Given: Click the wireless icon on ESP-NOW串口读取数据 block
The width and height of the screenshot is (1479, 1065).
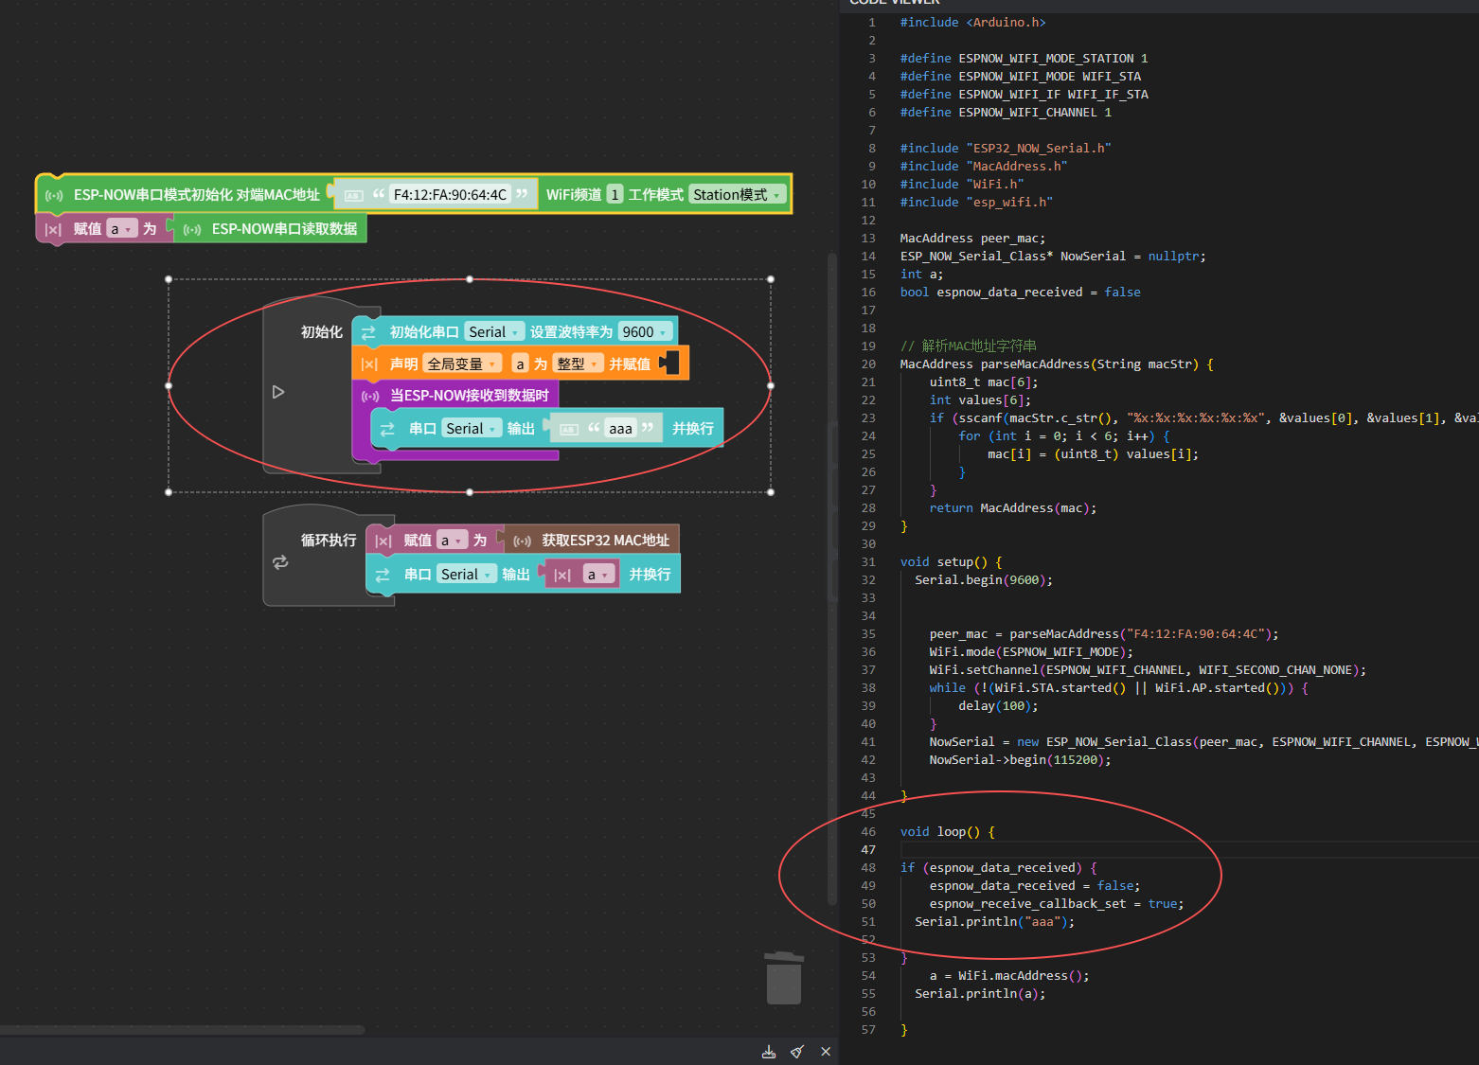Looking at the screenshot, I should [x=192, y=229].
